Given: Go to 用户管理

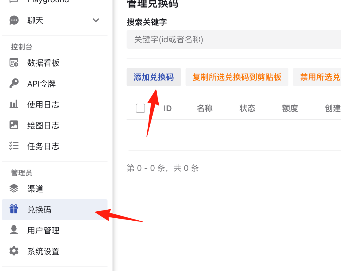Looking at the screenshot, I should tap(55, 230).
